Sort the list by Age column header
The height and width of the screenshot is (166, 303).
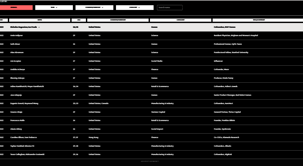[x=79, y=20]
